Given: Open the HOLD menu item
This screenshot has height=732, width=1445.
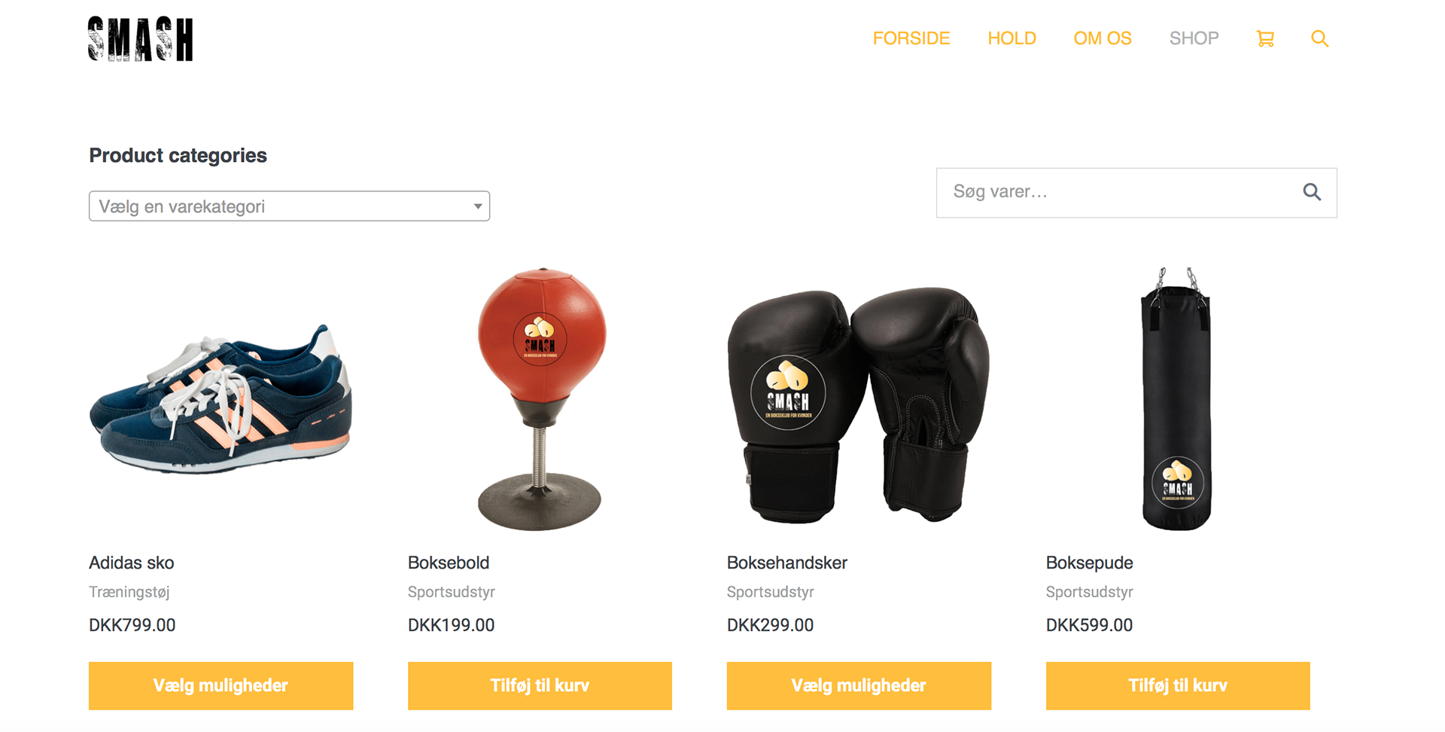Looking at the screenshot, I should click(1011, 38).
